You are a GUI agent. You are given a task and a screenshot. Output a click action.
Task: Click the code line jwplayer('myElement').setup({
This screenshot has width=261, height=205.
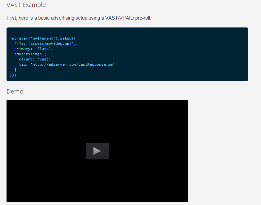coord(43,38)
